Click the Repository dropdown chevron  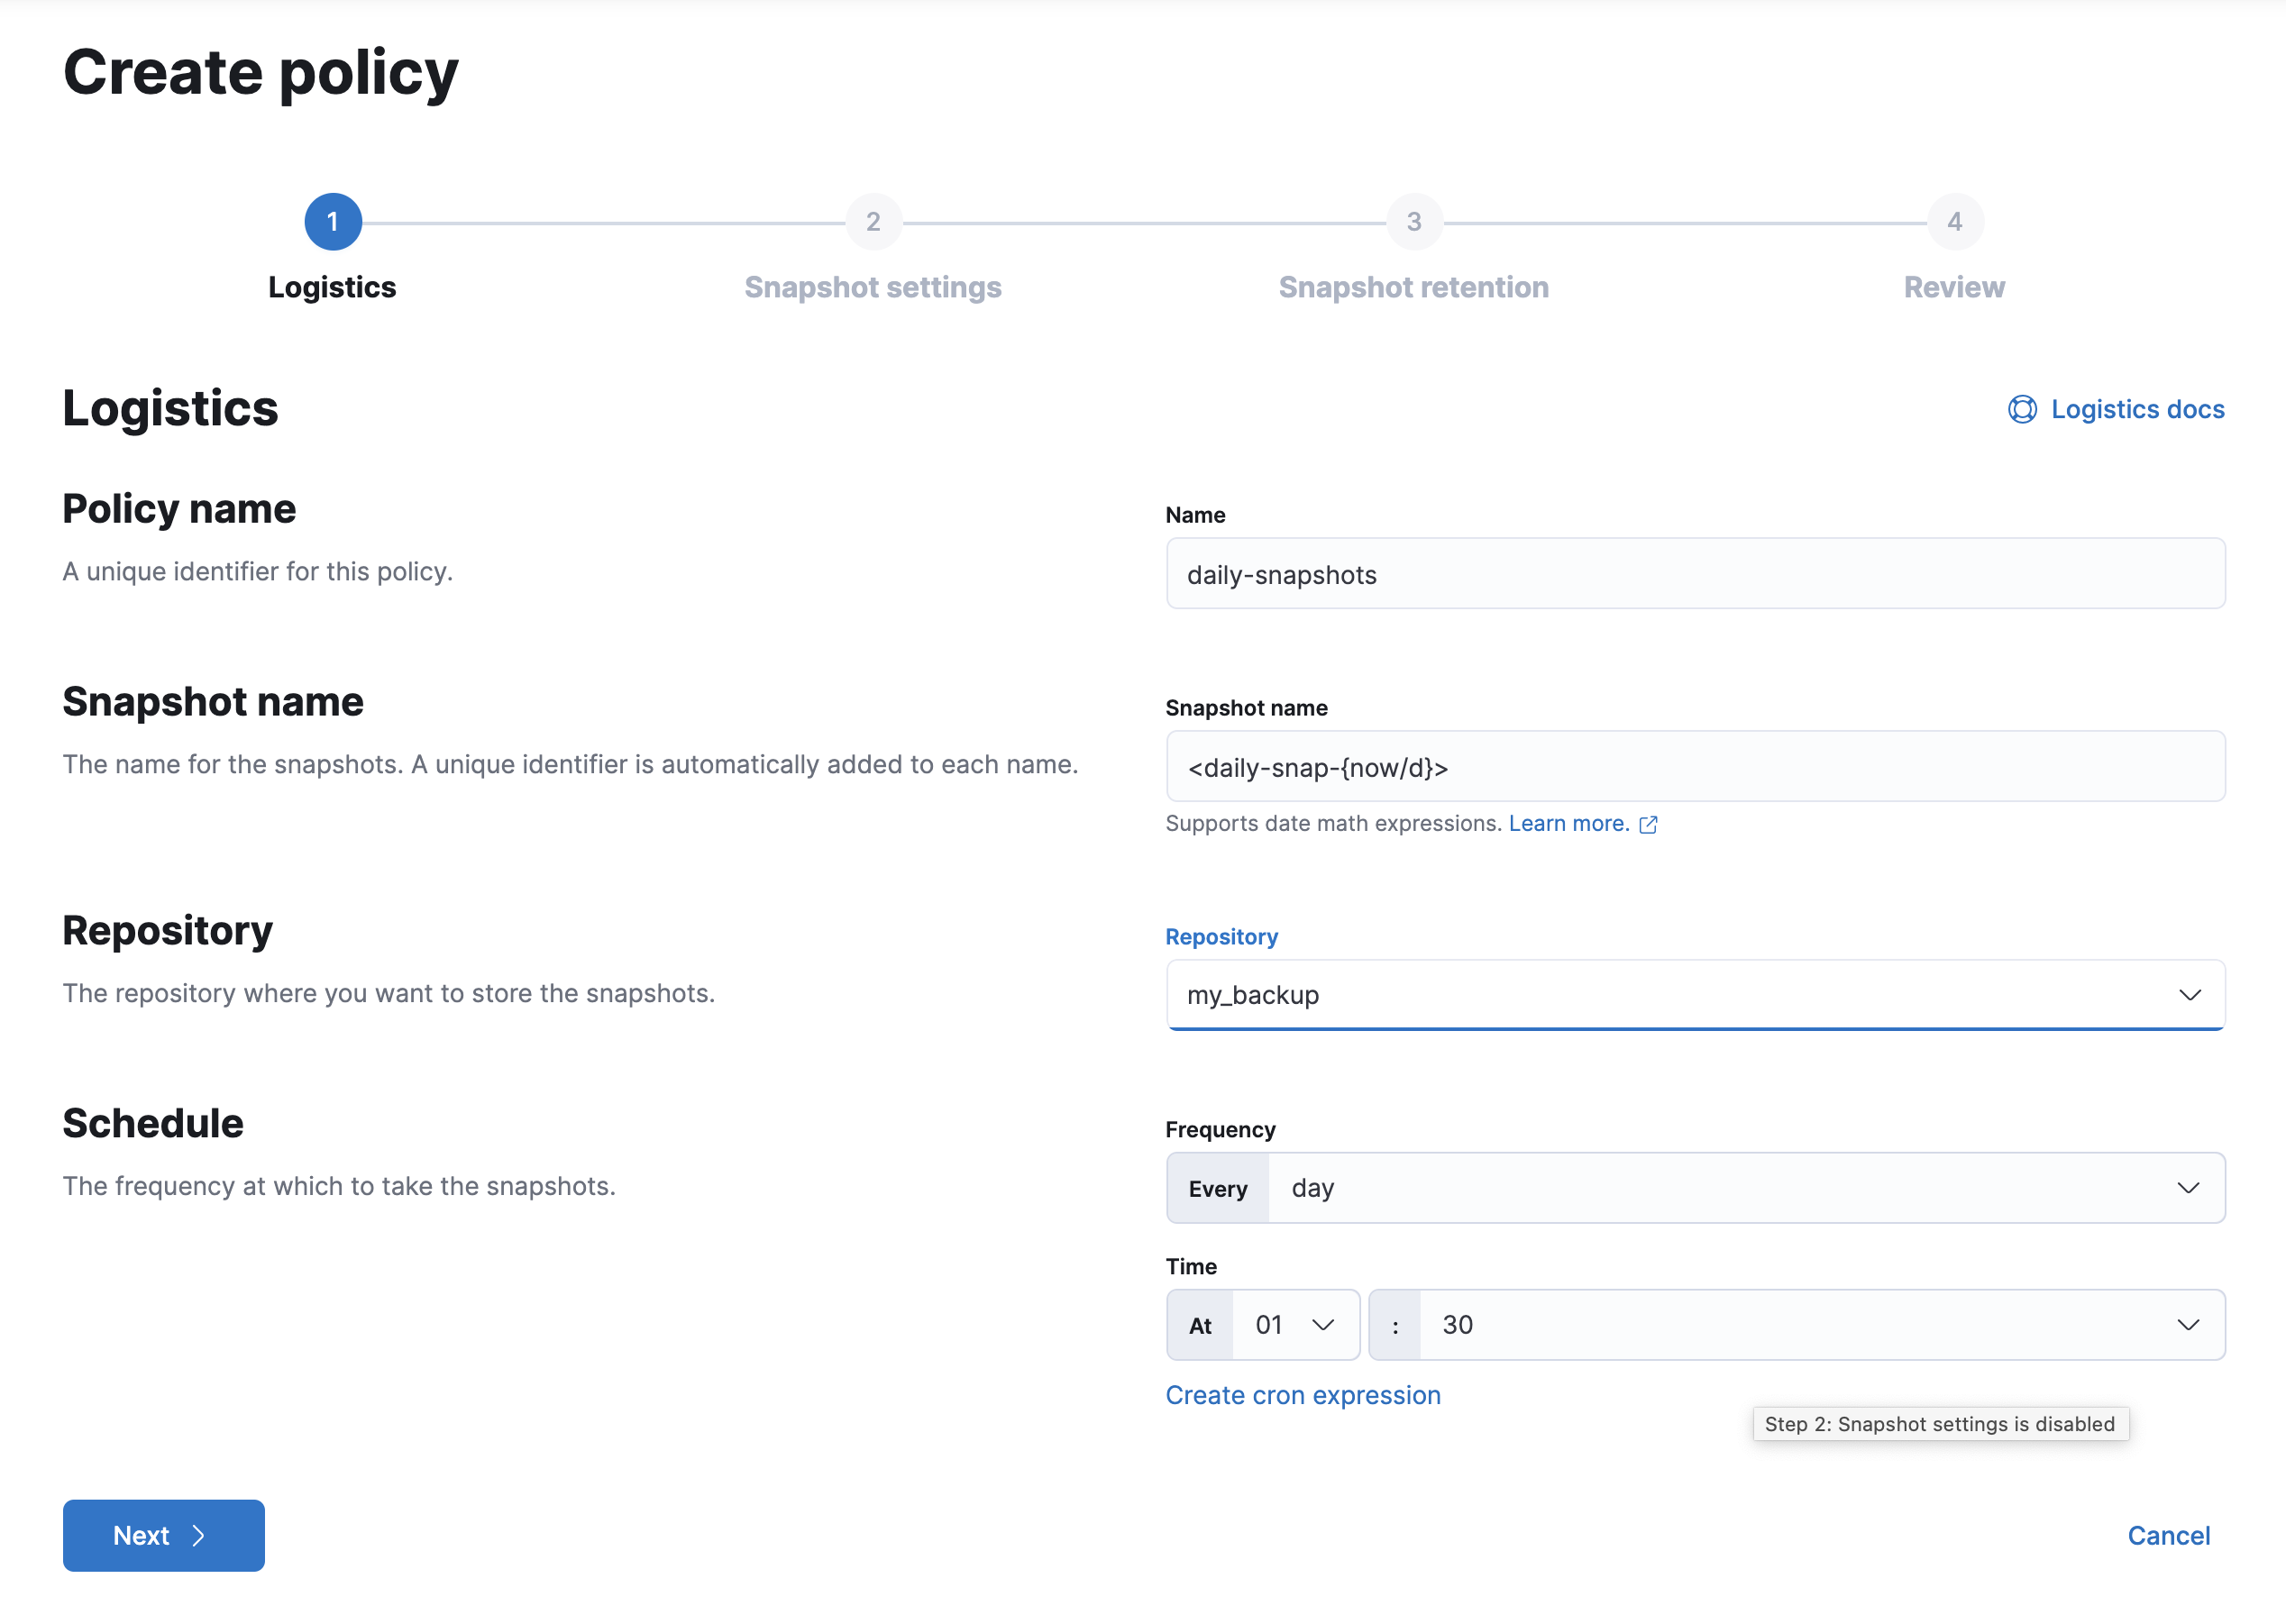(x=2190, y=995)
